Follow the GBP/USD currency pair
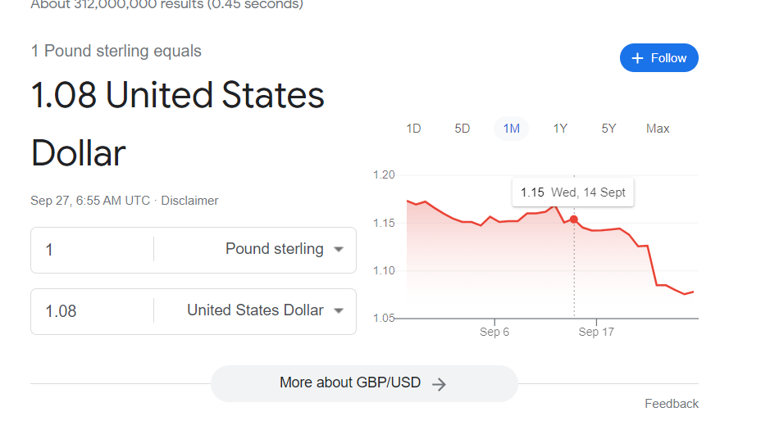This screenshot has width=770, height=439. pyautogui.click(x=659, y=58)
